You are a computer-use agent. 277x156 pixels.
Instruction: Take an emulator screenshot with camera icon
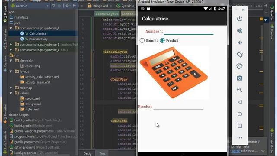point(239,78)
